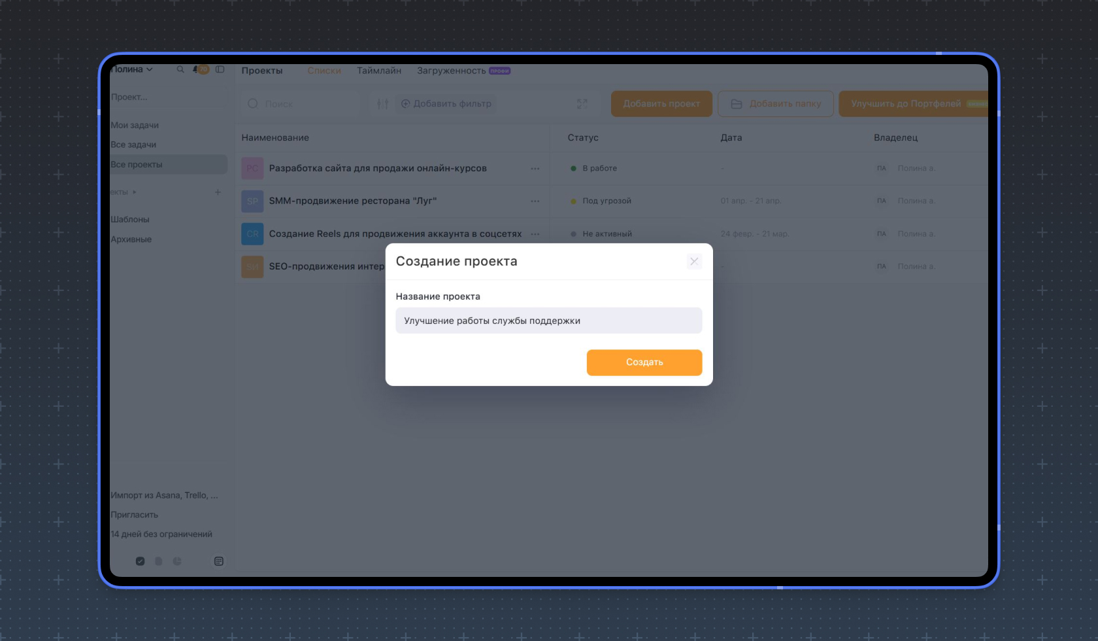Open sidebar search magnifier icon
1098x641 pixels.
point(180,69)
